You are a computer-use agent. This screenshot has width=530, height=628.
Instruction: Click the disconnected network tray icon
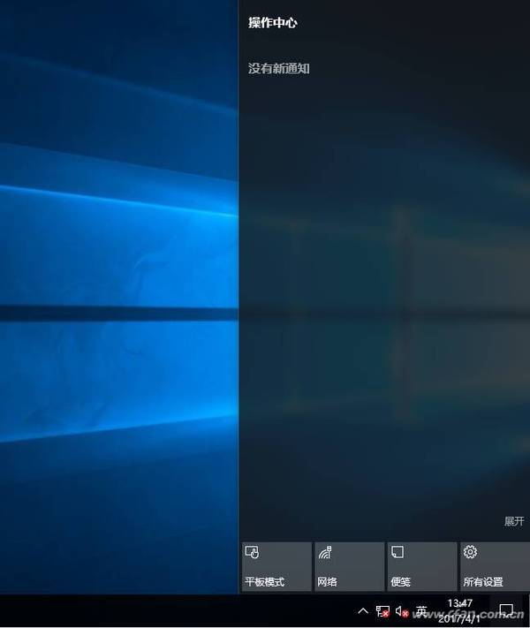click(x=382, y=611)
